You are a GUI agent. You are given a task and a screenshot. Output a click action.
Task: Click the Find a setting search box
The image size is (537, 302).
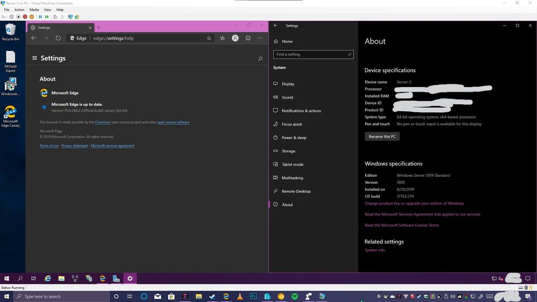(313, 54)
